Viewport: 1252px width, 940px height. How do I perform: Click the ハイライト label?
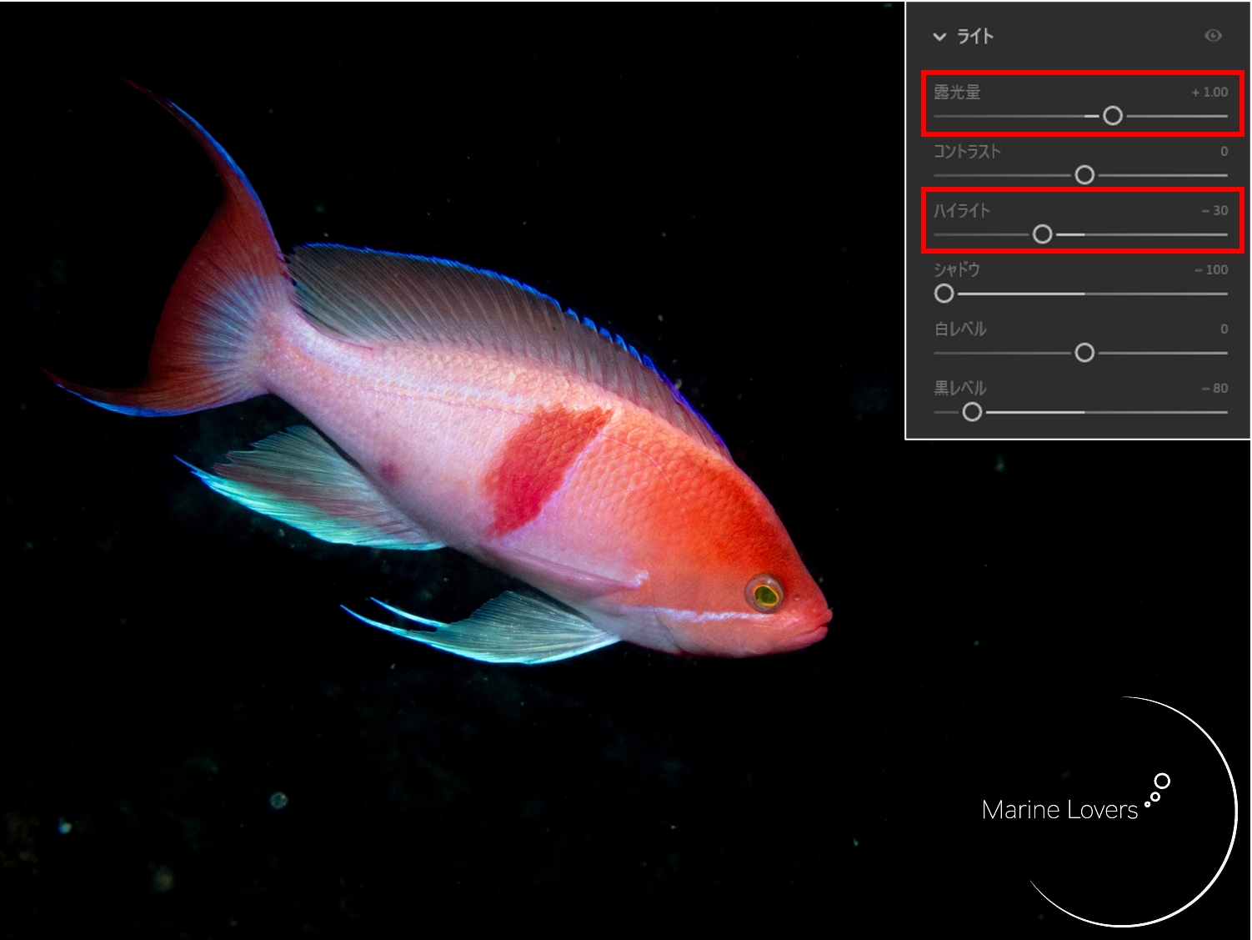[x=962, y=211]
